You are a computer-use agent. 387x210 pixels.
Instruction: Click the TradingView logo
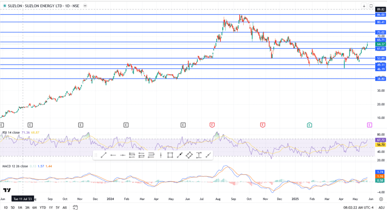pyautogui.click(x=6, y=190)
